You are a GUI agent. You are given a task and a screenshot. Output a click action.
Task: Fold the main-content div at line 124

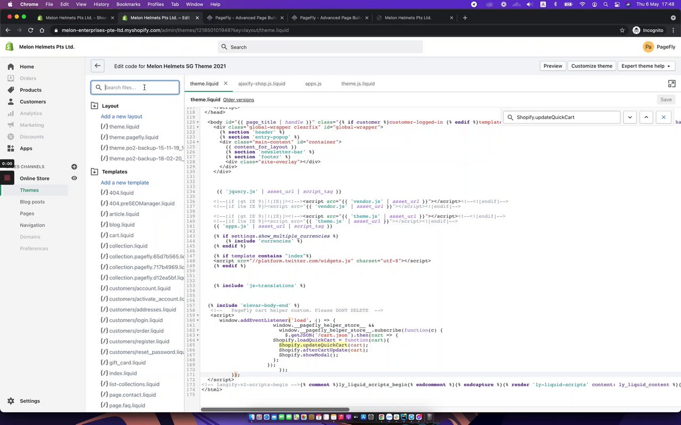pyautogui.click(x=198, y=142)
